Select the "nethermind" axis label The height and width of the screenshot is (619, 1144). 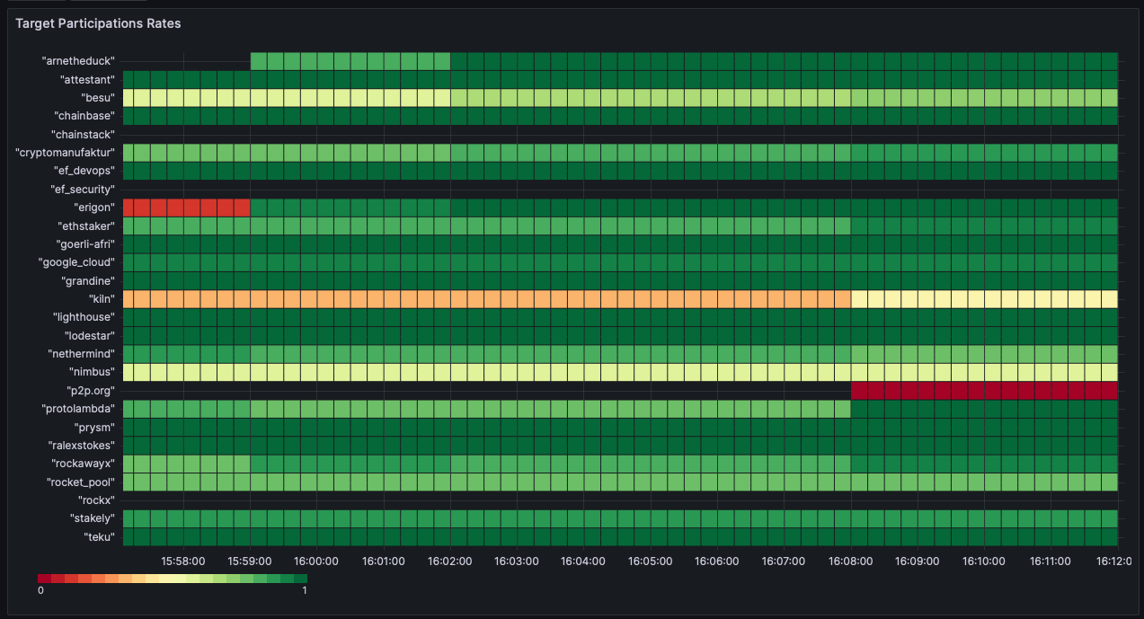click(x=83, y=354)
